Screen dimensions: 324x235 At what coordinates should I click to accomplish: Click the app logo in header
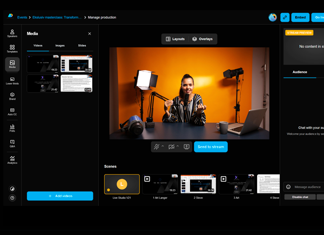[x=10, y=16]
